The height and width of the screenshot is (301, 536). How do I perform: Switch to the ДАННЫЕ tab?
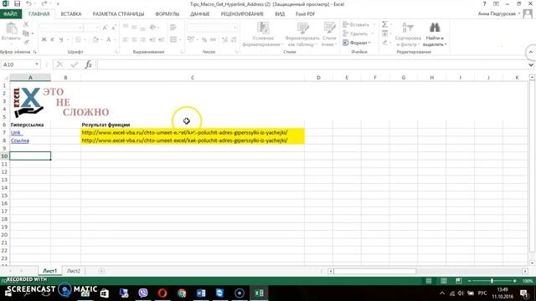[x=200, y=14]
